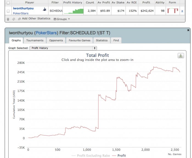Click the Add Other Statistics icon
The width and height of the screenshot is (192, 158).
(x=19, y=19)
